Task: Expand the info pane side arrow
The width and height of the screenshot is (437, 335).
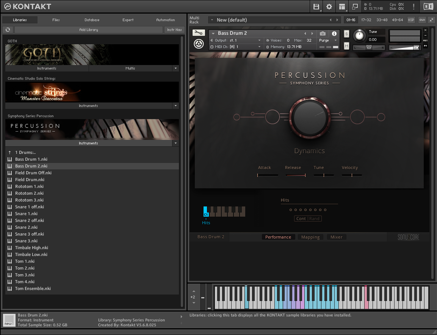Action: coord(182,316)
